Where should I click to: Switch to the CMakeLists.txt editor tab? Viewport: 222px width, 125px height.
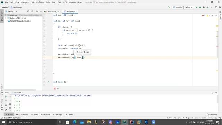coord(53,11)
